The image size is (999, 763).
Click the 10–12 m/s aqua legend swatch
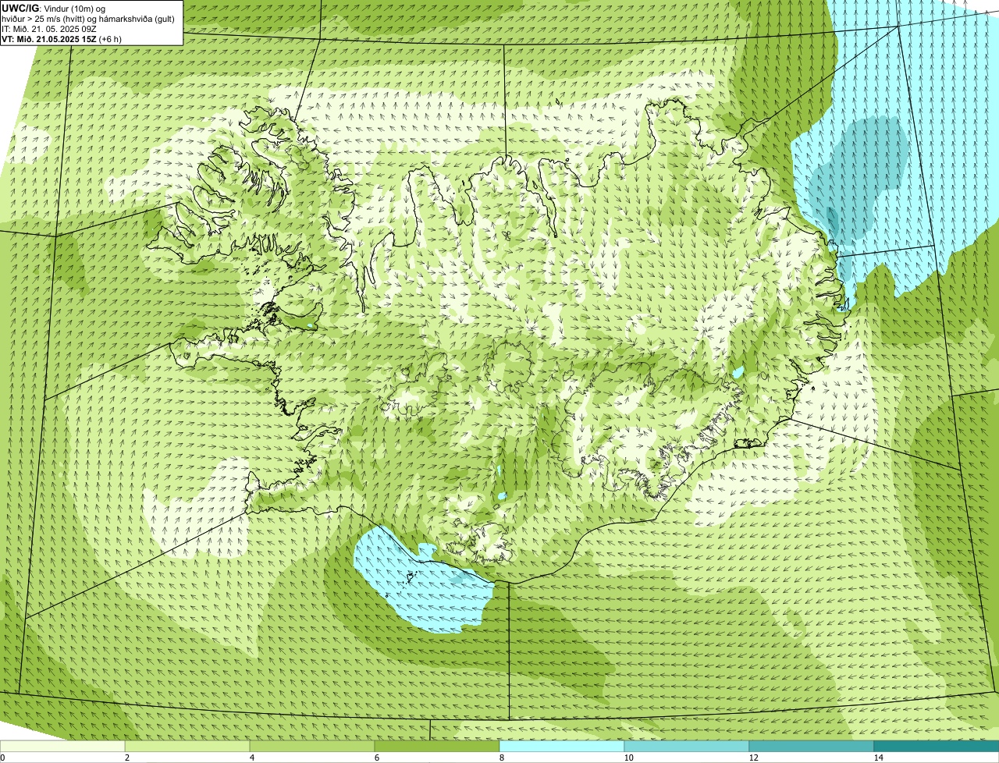tap(687, 746)
